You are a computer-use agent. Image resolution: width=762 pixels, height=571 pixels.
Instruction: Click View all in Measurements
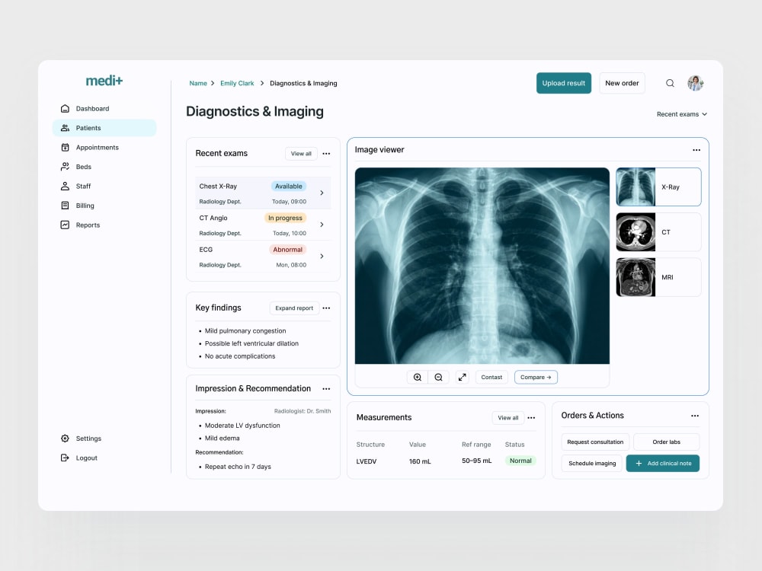pyautogui.click(x=508, y=417)
